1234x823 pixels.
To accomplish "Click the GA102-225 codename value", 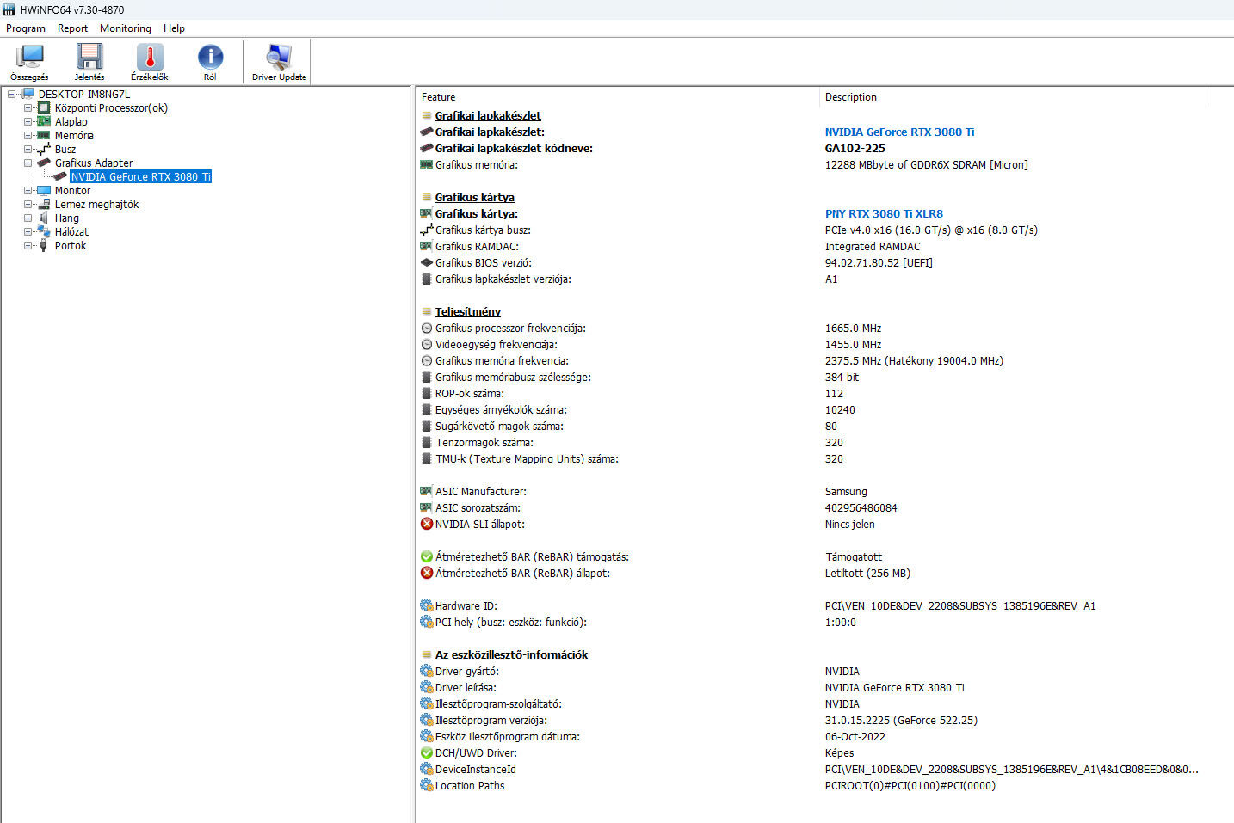I will point(855,148).
